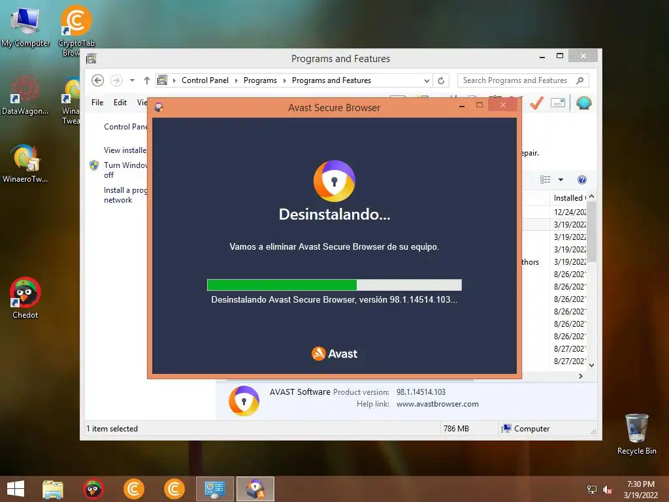Open Windows Start button
This screenshot has width=669, height=502.
pyautogui.click(x=16, y=489)
